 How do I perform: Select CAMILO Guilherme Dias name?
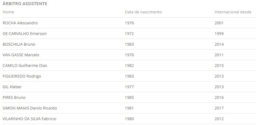(x=25, y=65)
